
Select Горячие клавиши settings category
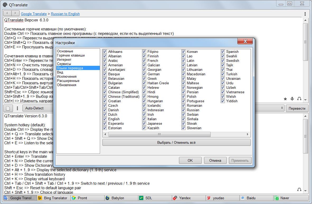78,55
